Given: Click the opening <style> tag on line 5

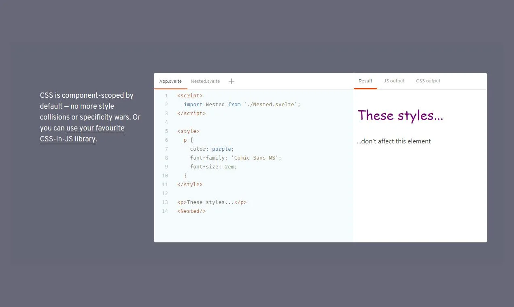Looking at the screenshot, I should [x=188, y=131].
